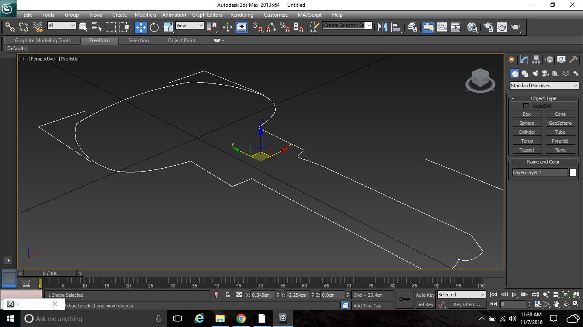
Task: Switch to the Modify command panel tab
Action: coord(524,60)
